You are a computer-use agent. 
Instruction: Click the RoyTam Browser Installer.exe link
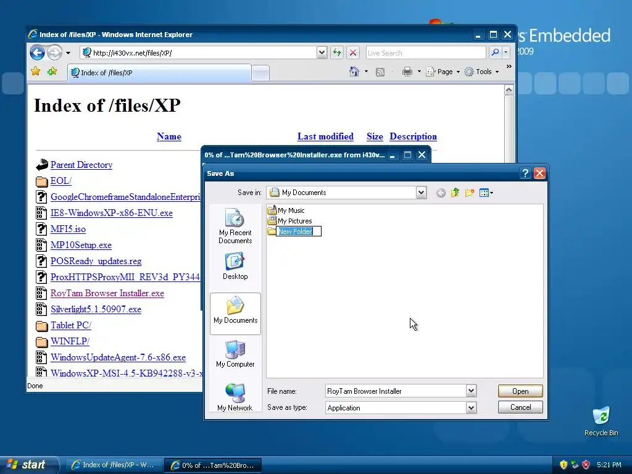(x=107, y=293)
